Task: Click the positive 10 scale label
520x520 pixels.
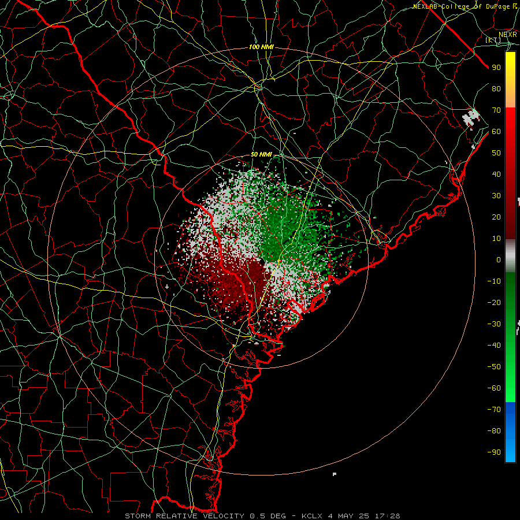Action: tap(496, 239)
